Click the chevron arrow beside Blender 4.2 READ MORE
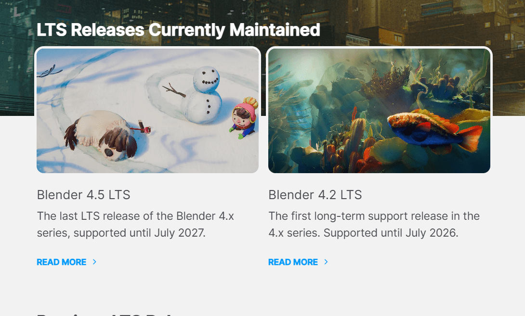This screenshot has height=316, width=525. 326,262
